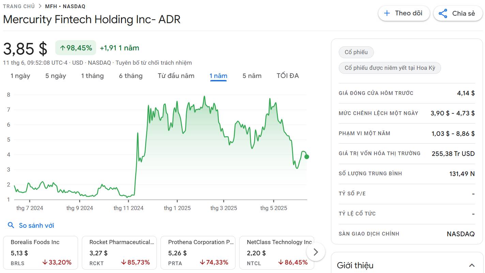This screenshot has height=273, width=485.
Task: Open the NetClass Technology Inc comparison card
Action: coord(277,253)
